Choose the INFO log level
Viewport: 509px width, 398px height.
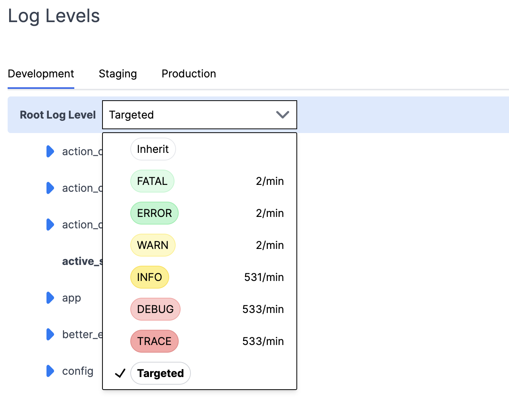pyautogui.click(x=149, y=277)
